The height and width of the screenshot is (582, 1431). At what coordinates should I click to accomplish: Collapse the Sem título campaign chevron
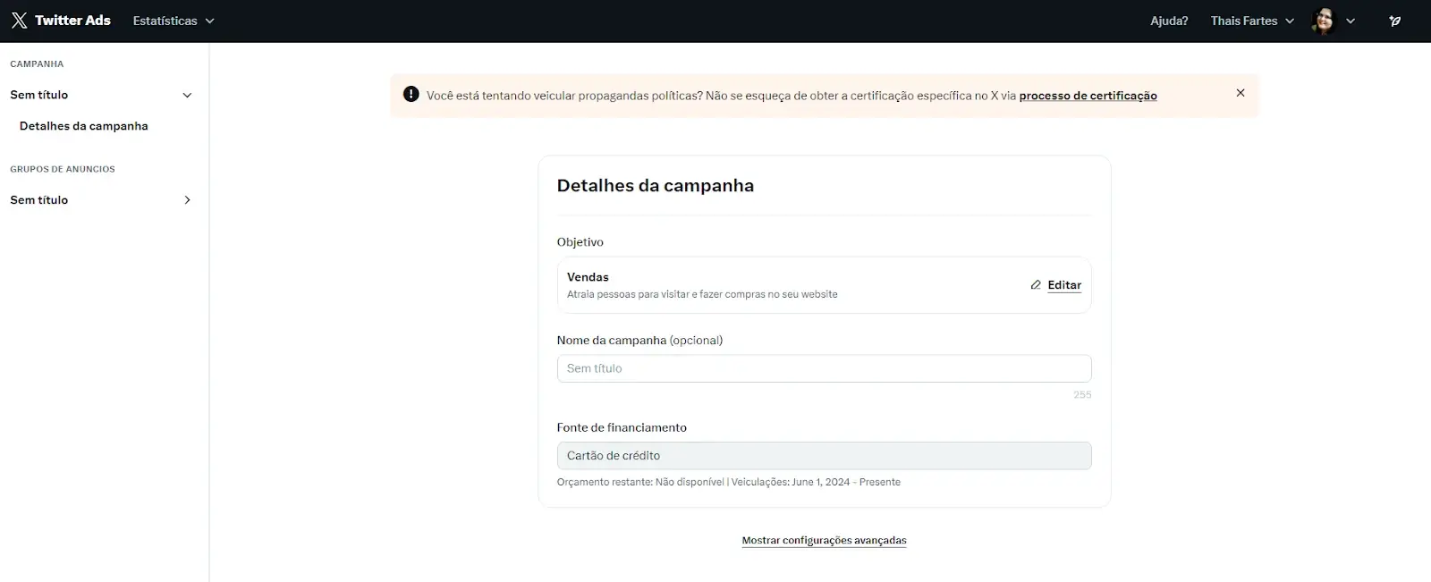tap(187, 95)
